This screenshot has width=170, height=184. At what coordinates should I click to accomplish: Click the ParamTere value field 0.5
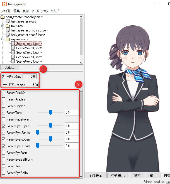[x=72, y=112]
